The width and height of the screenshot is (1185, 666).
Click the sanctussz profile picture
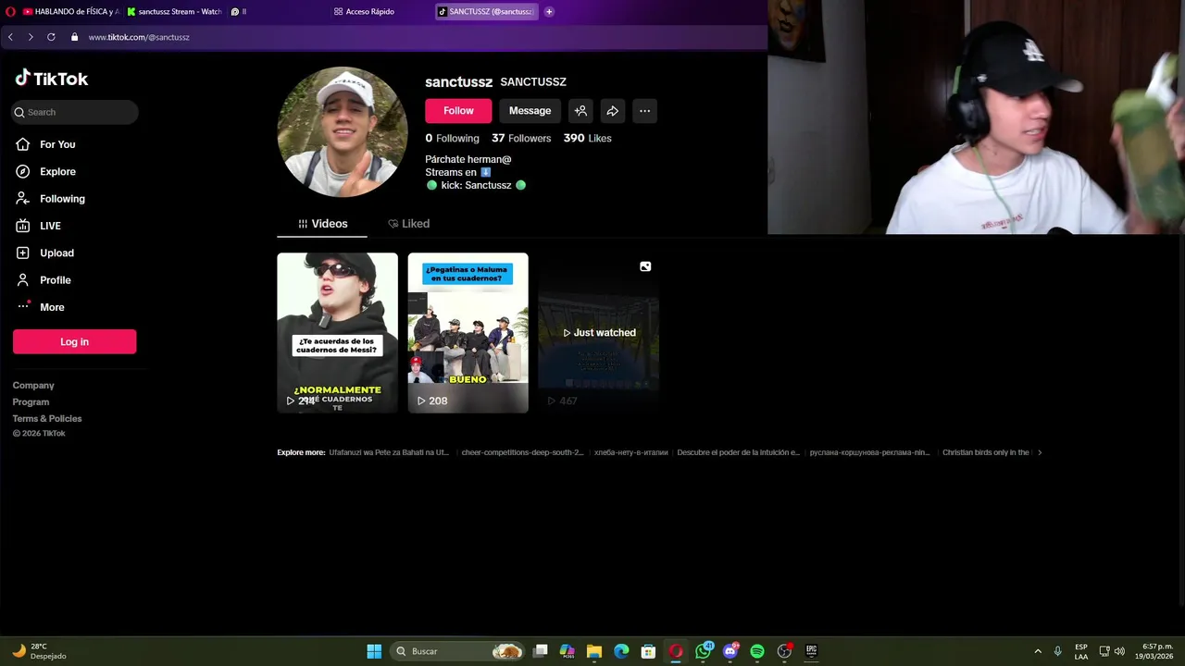(x=343, y=131)
